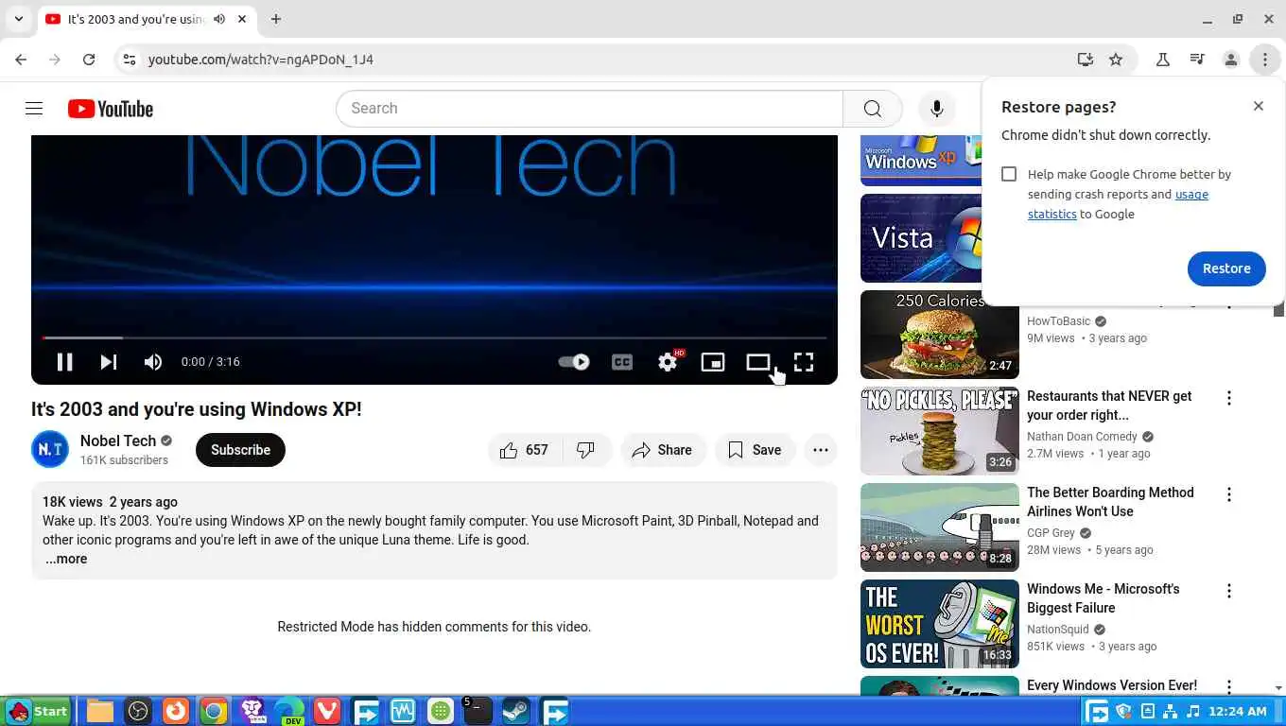This screenshot has height=726, width=1286.
Task: Open the Chrome three-dot menu
Action: click(x=1265, y=60)
